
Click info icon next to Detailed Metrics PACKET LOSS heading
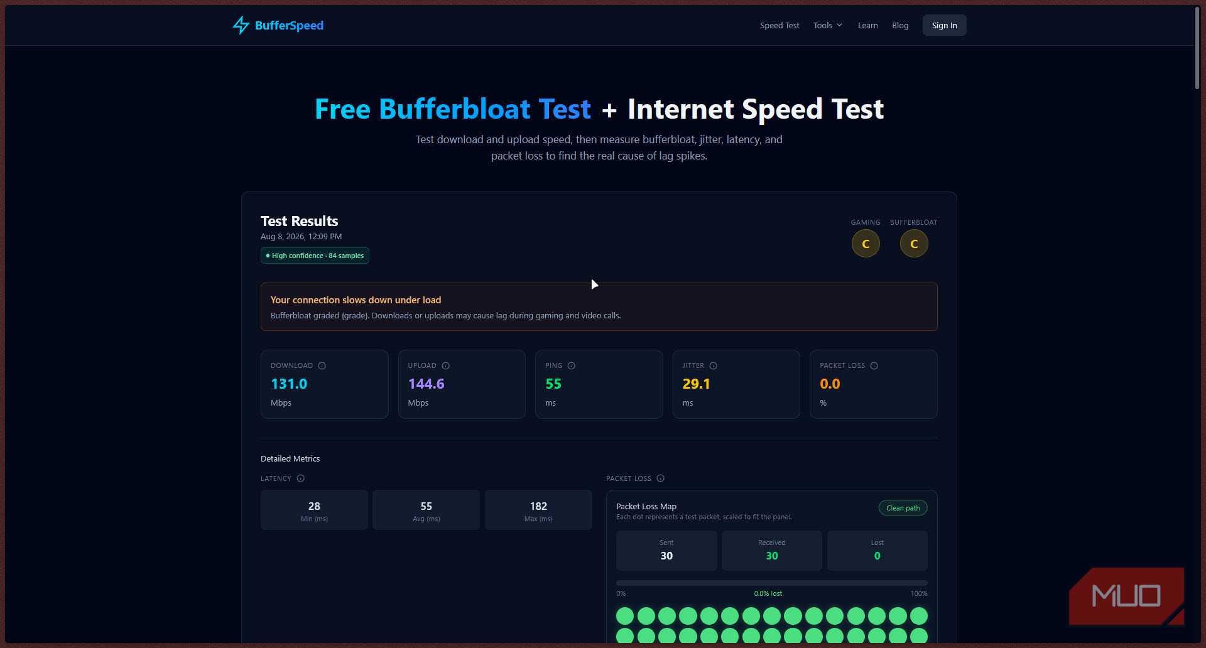(x=660, y=478)
